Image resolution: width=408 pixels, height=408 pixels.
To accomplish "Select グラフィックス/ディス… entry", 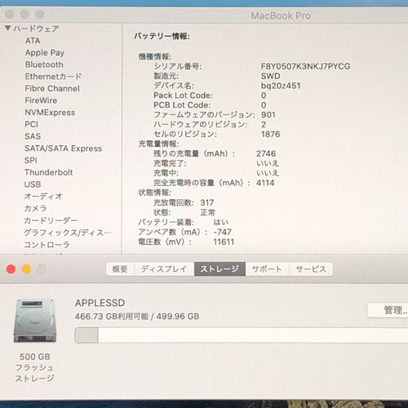I will pos(68,233).
